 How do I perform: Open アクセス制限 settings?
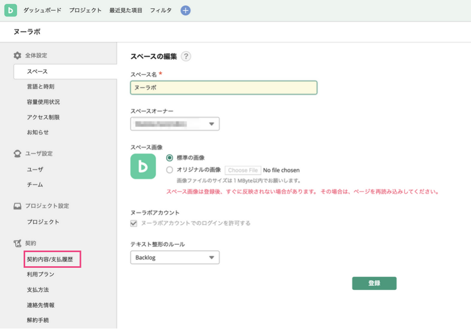coord(43,117)
